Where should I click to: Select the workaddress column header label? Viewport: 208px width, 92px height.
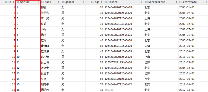[157, 2]
